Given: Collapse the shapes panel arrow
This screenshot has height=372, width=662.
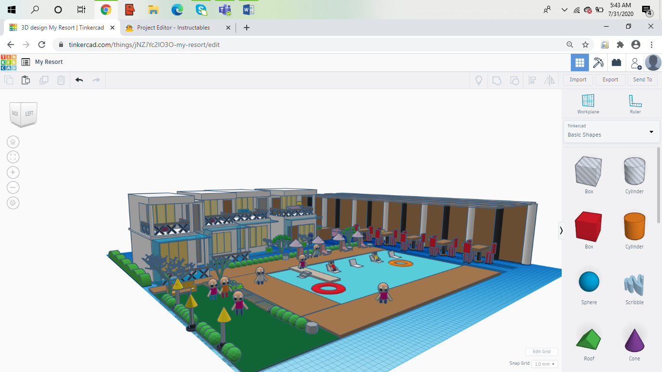Looking at the screenshot, I should coord(561,231).
